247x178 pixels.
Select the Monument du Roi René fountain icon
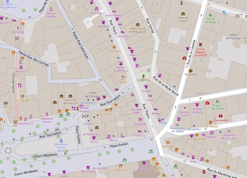(x=61, y=140)
